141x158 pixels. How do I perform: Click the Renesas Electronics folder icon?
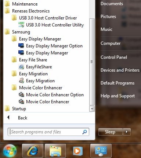click(x=7, y=11)
